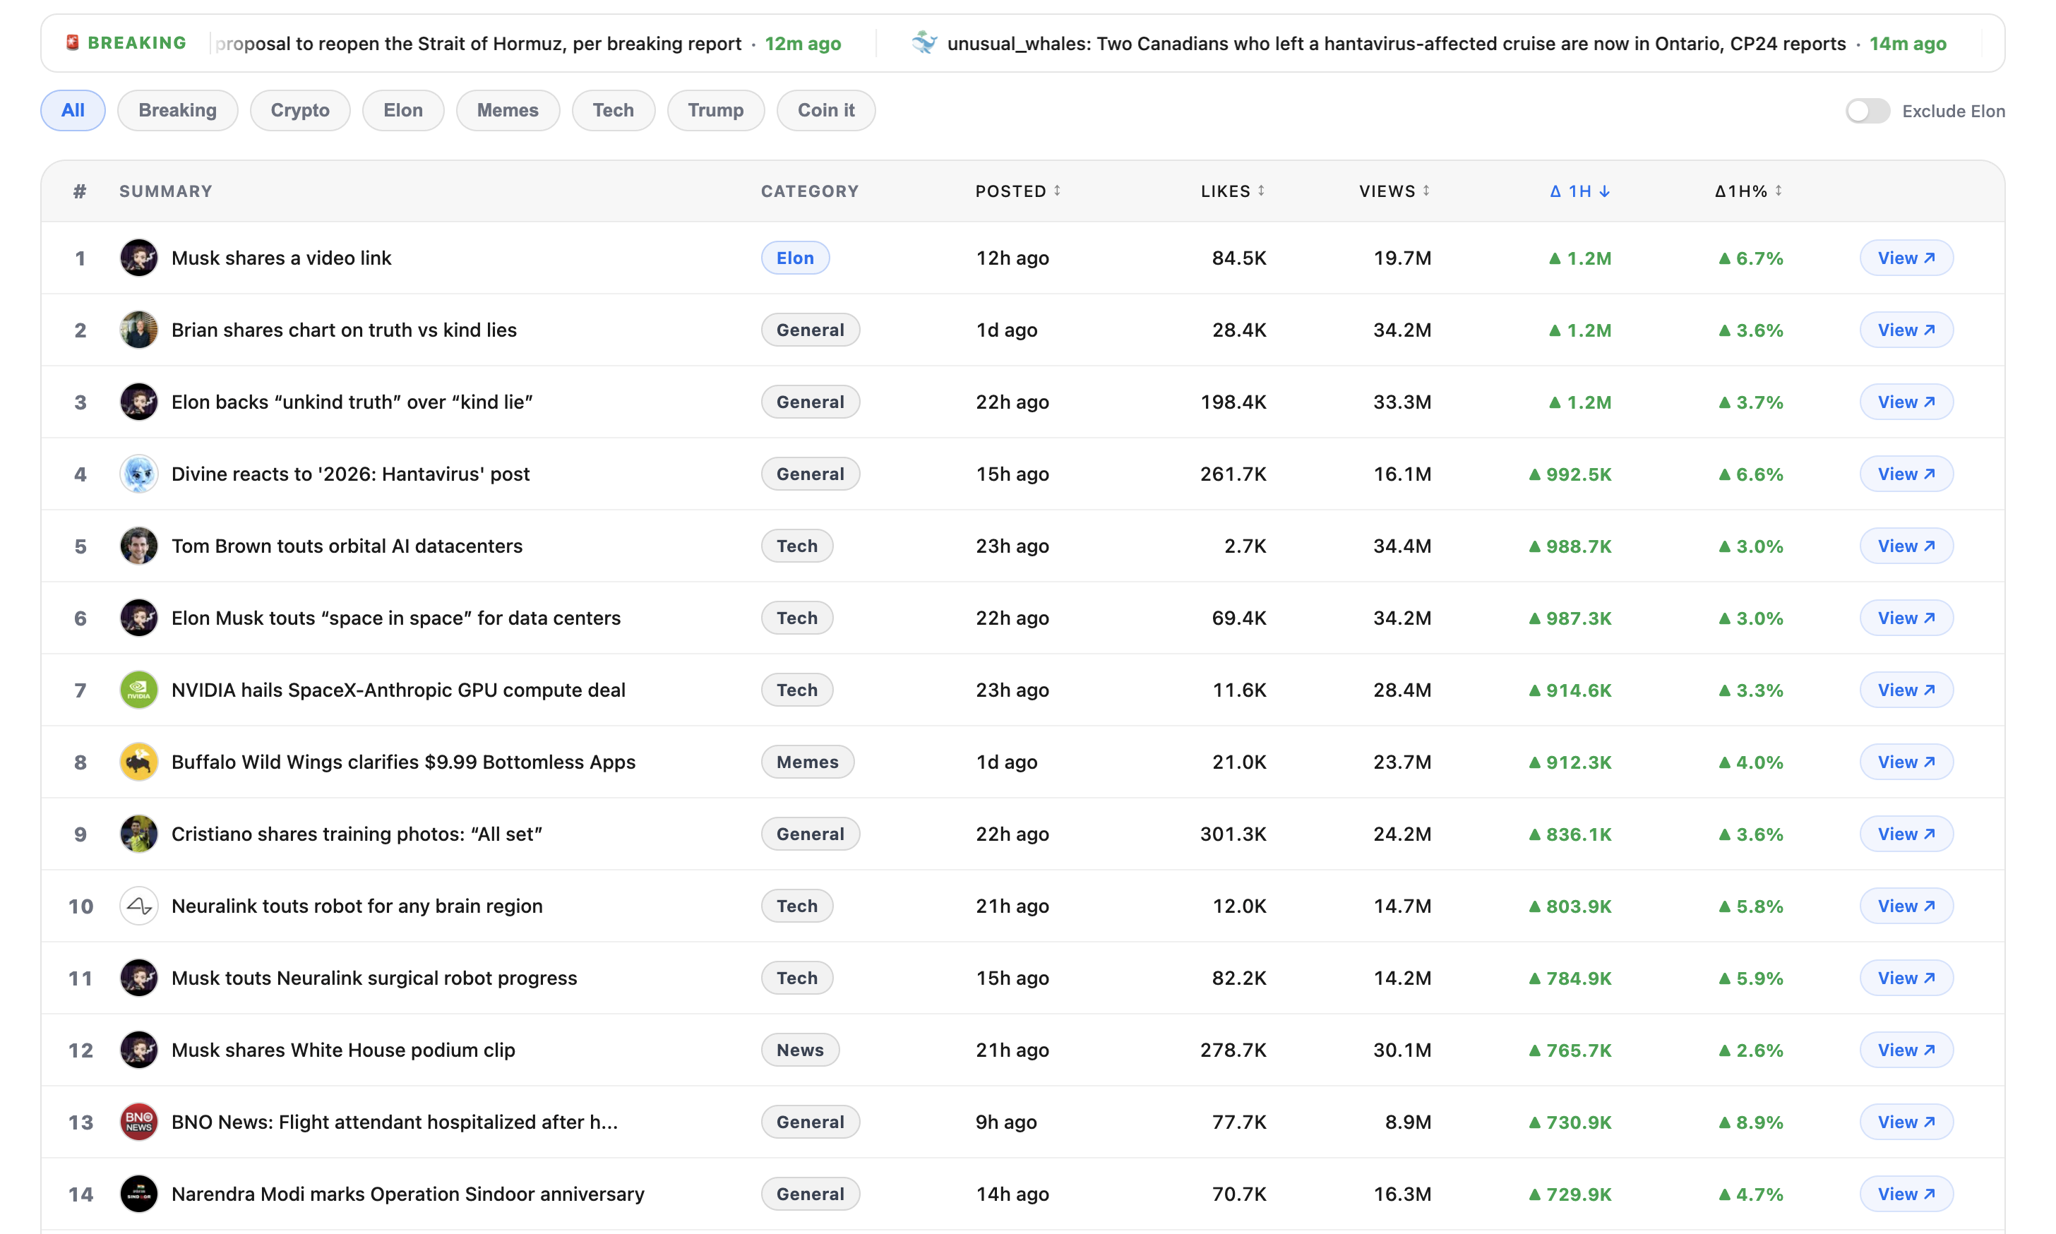Open View link for Divine Hantavirus post

(1906, 474)
